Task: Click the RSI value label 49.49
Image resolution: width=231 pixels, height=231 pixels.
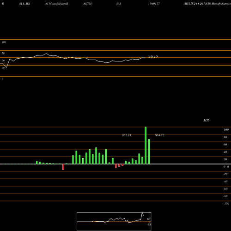Action: point(153,57)
